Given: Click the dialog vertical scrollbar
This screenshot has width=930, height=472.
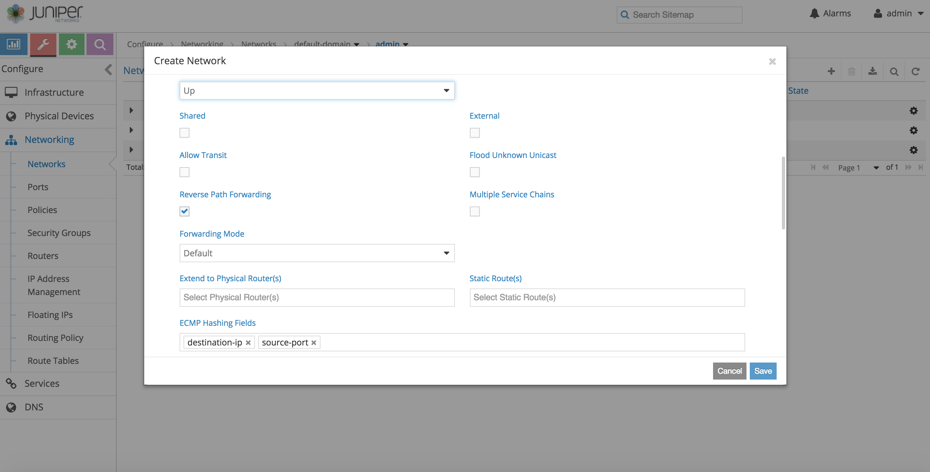Looking at the screenshot, I should 783,193.
